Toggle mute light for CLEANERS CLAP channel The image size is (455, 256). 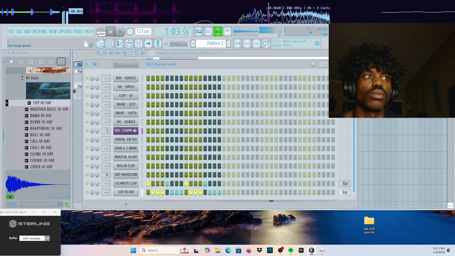(x=87, y=183)
